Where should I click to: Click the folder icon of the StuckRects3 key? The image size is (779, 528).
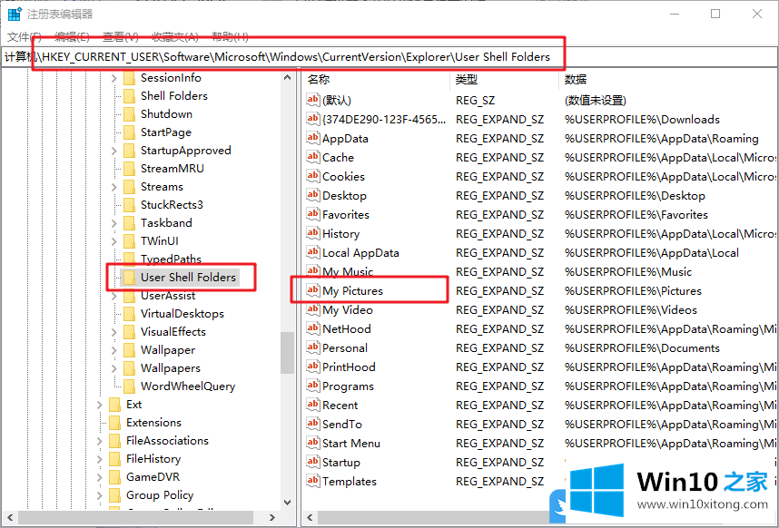[129, 204]
